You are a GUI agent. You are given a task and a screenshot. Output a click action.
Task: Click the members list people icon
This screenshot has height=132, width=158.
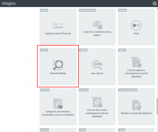[97, 25]
